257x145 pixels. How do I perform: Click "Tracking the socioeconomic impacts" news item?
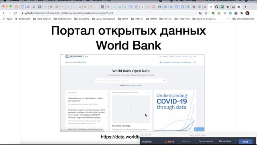[x=86, y=114]
